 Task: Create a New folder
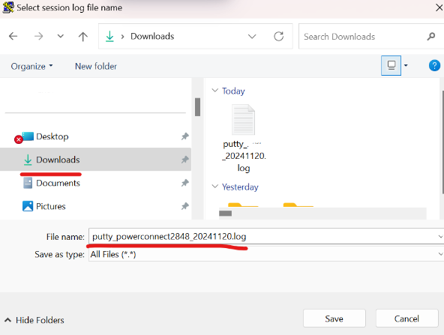click(x=96, y=66)
